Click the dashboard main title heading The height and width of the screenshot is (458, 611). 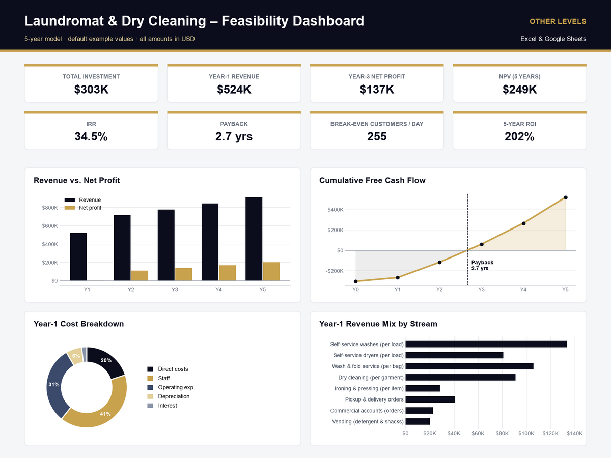coord(194,21)
